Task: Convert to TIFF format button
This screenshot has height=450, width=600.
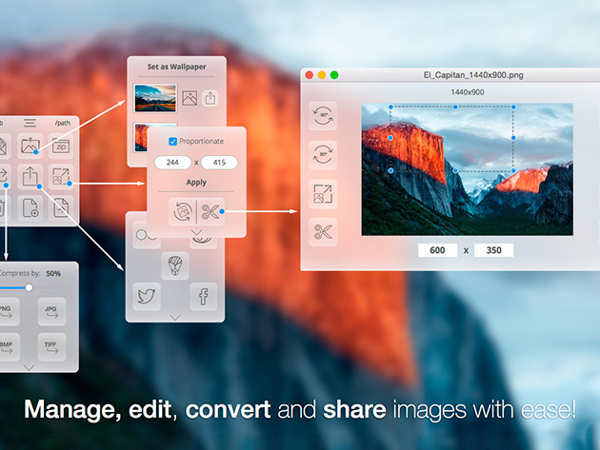Action: point(51,347)
